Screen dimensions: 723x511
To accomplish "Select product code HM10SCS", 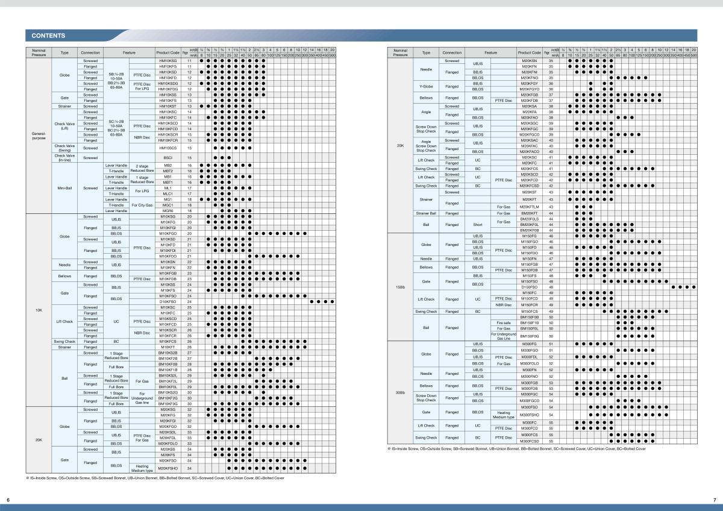I will tap(167, 148).
